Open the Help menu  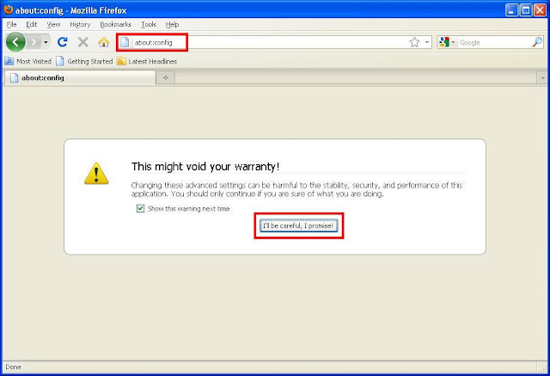pyautogui.click(x=172, y=24)
